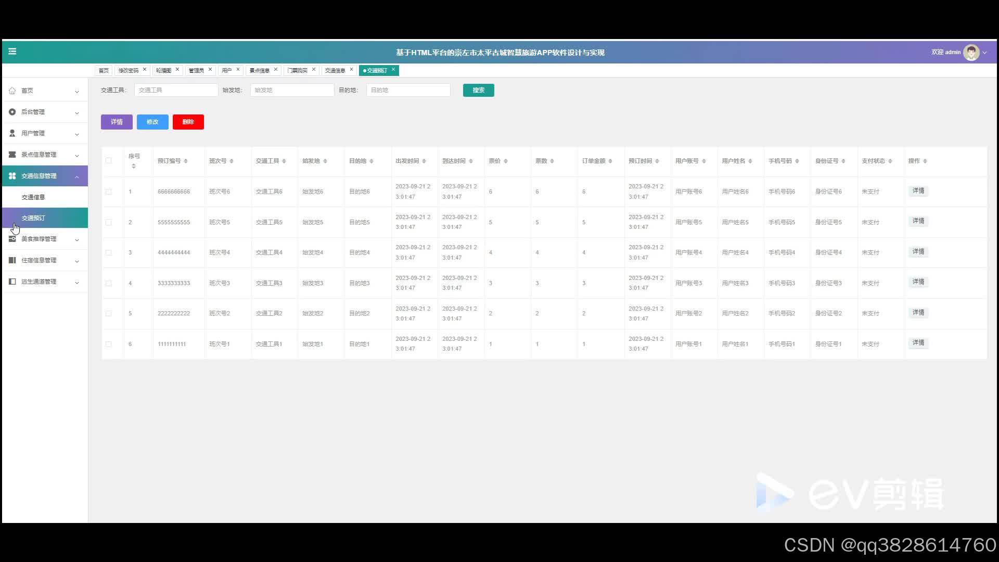999x562 pixels.
Task: Click the home icon beside 首页
Action: [x=12, y=91]
